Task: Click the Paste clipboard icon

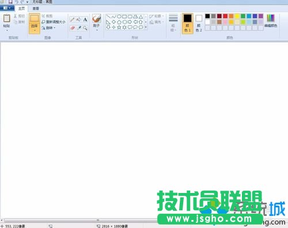Action: (7, 18)
